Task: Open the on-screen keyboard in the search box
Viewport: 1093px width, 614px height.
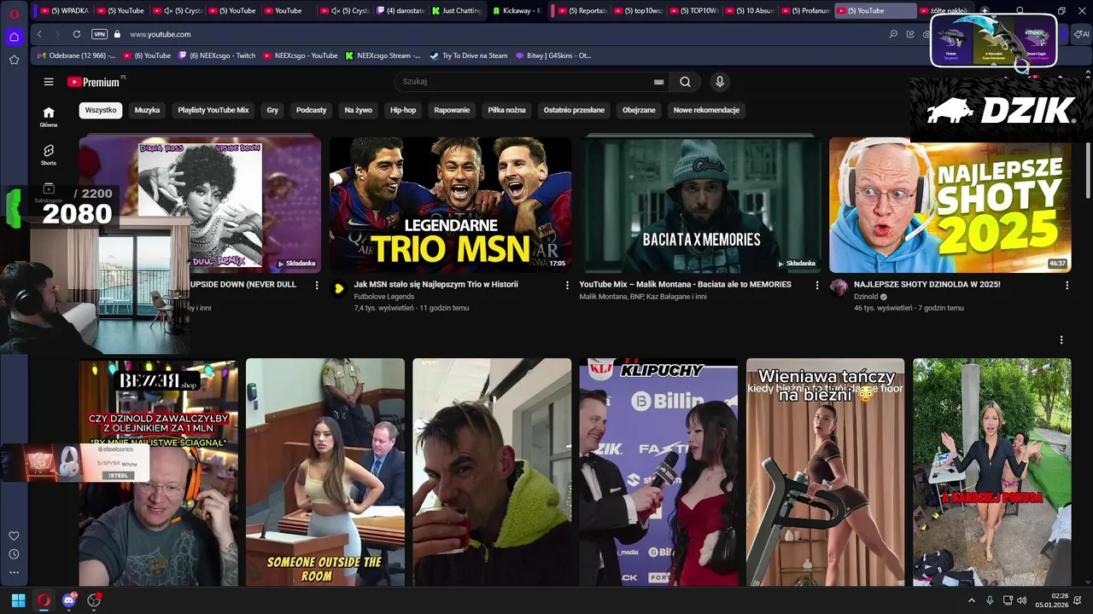Action: coord(658,82)
